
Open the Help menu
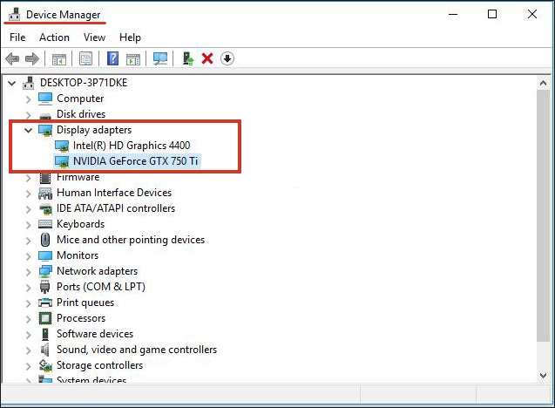coord(130,37)
